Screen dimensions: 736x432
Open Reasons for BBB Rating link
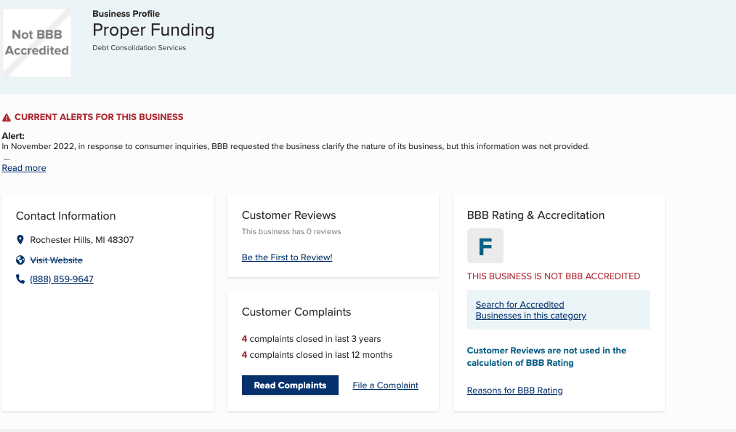pos(515,390)
